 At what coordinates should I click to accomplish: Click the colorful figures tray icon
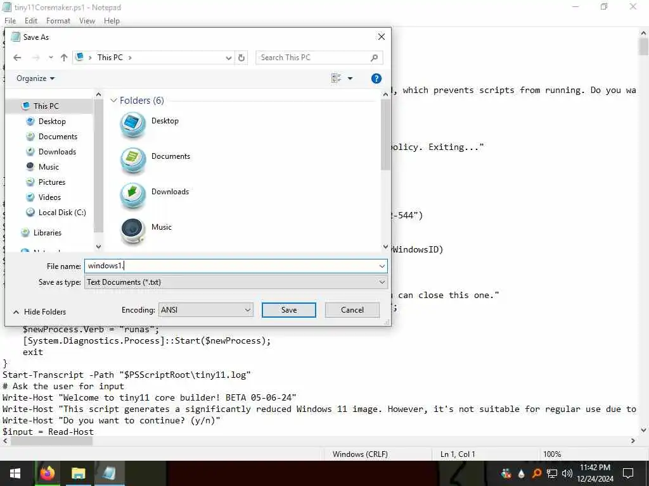(506, 473)
